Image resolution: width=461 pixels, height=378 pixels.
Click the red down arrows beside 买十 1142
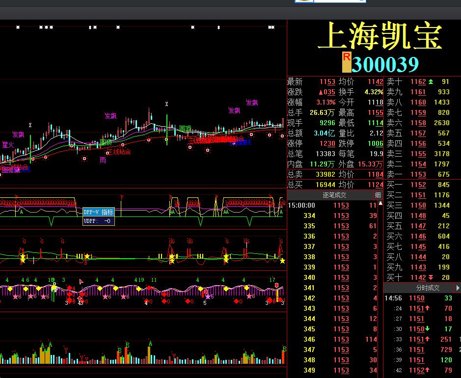[x=431, y=277]
